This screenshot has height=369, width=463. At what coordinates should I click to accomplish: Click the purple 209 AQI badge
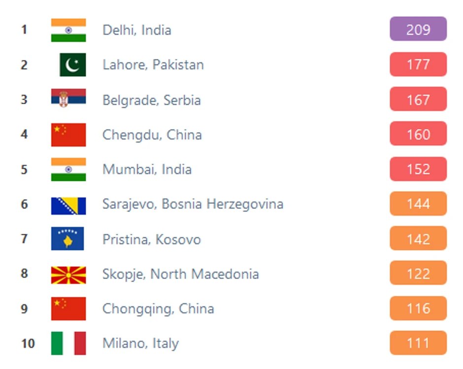tap(418, 29)
